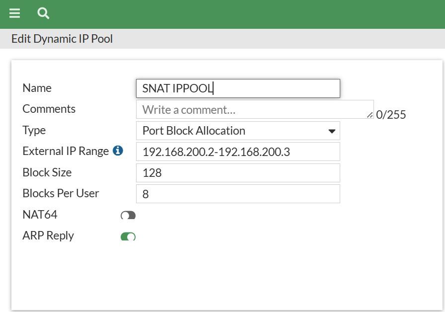
Task: Click the Blocks Per User label
Action: 61,193
